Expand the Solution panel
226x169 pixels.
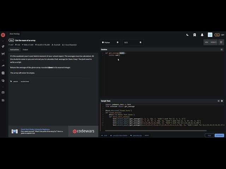[x=221, y=50]
